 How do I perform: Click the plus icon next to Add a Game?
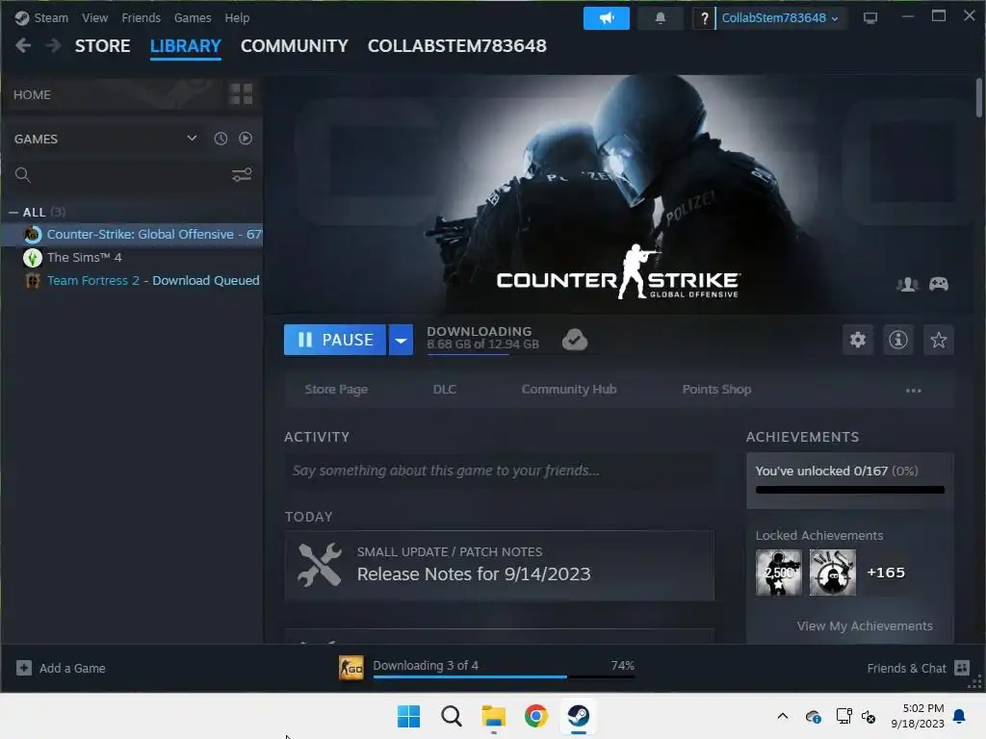pos(24,668)
